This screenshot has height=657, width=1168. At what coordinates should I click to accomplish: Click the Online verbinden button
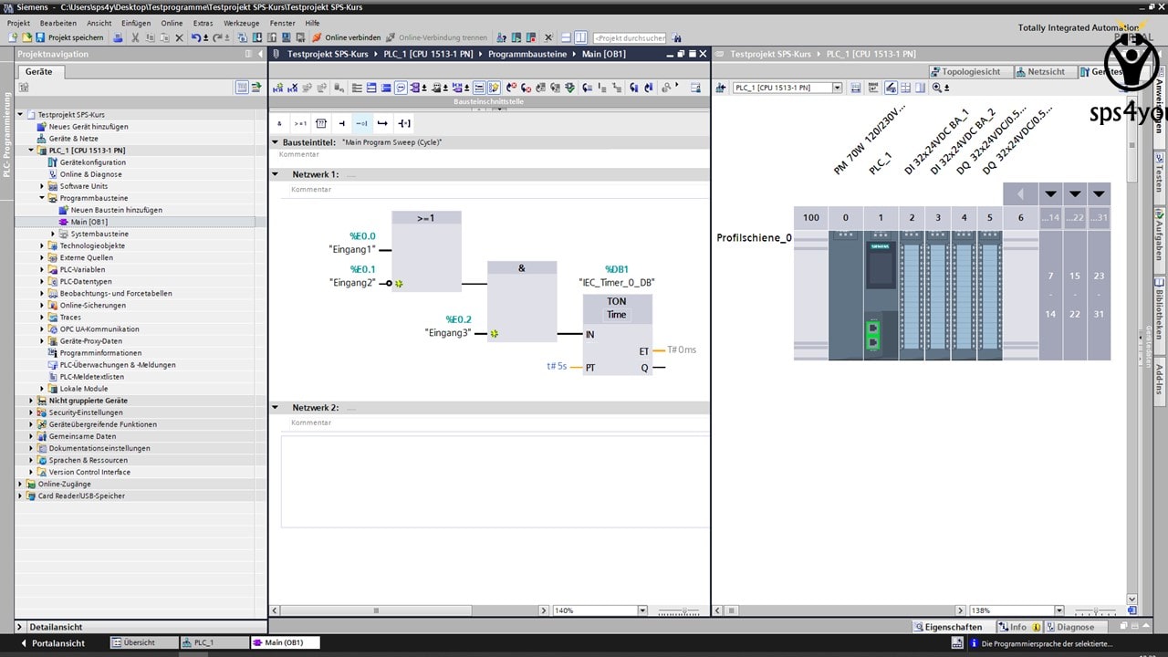pyautogui.click(x=347, y=37)
